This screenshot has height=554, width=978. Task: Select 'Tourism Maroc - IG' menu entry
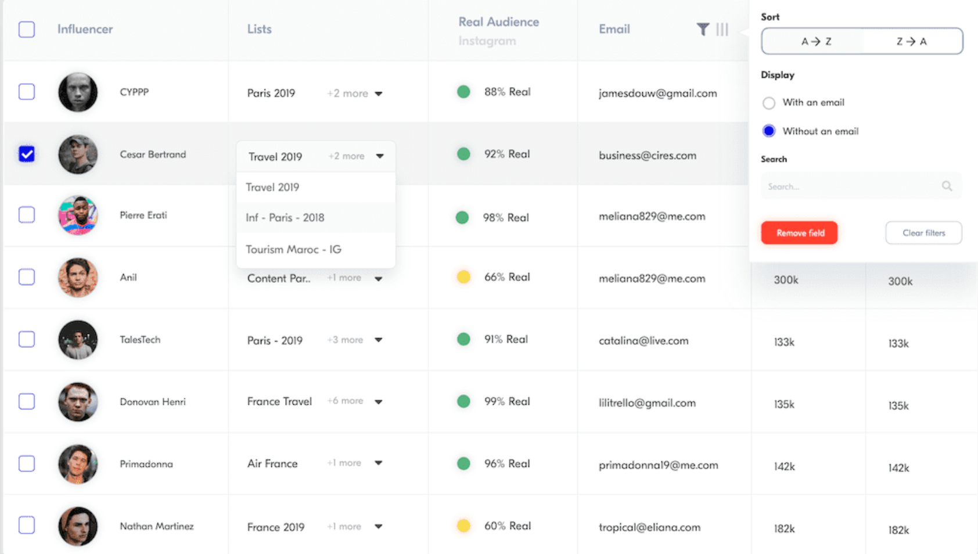(x=293, y=250)
